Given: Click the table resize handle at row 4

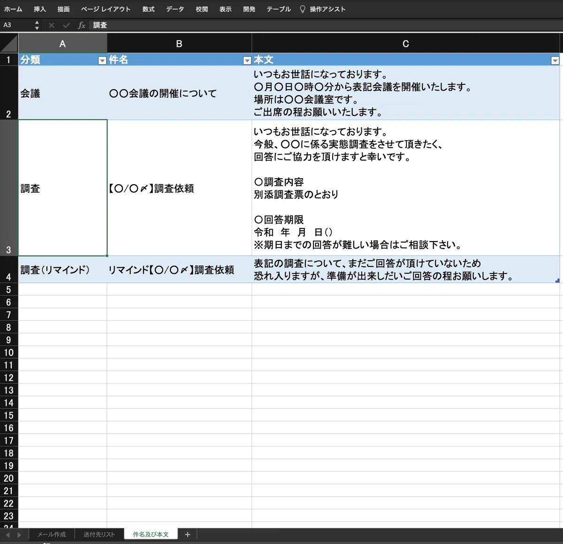Looking at the screenshot, I should tap(557, 280).
